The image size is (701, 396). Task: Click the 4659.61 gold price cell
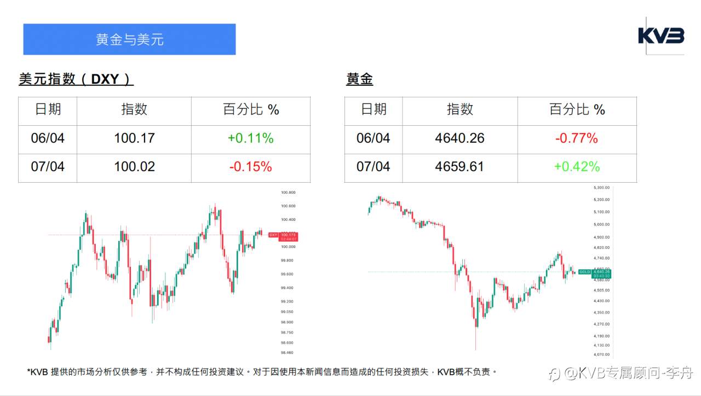click(x=459, y=167)
